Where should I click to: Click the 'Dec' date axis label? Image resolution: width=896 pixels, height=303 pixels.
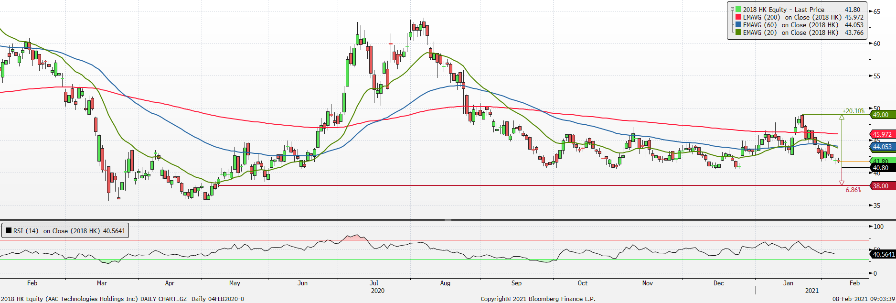(719, 283)
